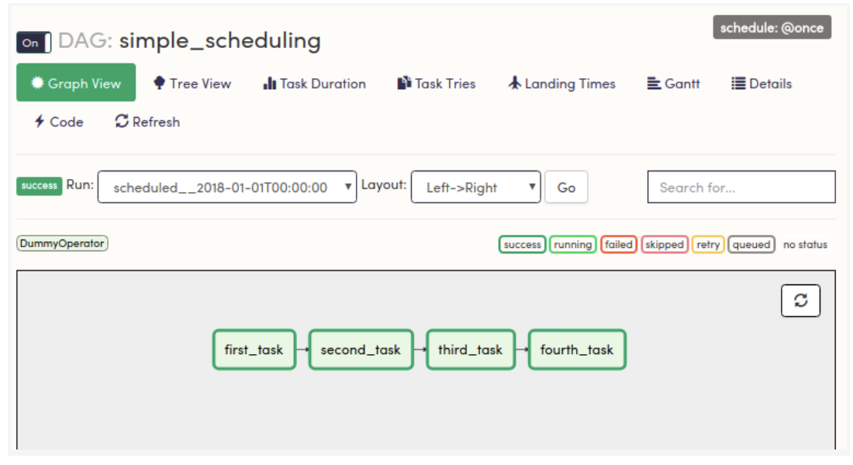The width and height of the screenshot is (853, 465).
Task: Toggle the DAG On/Off switch
Action: pos(33,43)
